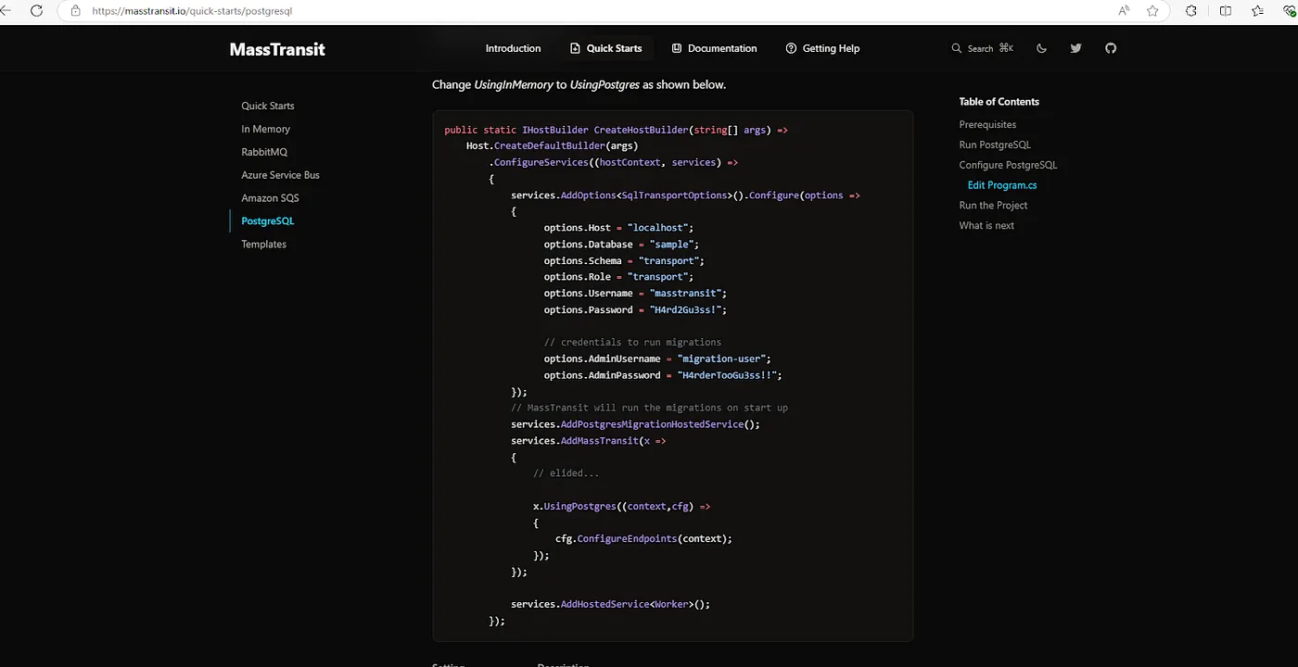Screen dimensions: 1298x667
Task: Refresh the page with the browser reload icon
Action: coord(36,11)
